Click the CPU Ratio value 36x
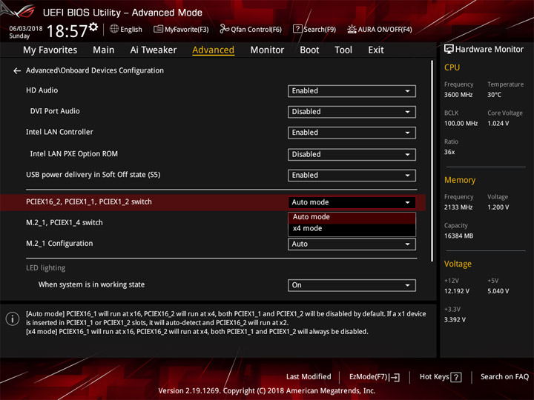This screenshot has height=400, width=534. (x=449, y=153)
